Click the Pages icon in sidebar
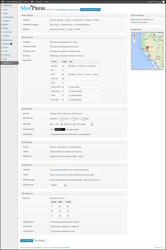The height and width of the screenshot is (250, 166). coord(2,28)
